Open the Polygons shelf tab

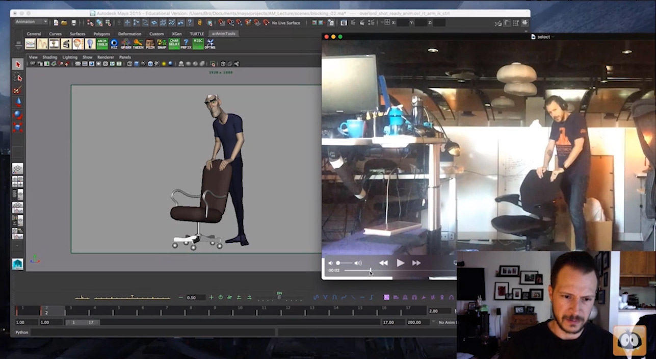pyautogui.click(x=101, y=34)
